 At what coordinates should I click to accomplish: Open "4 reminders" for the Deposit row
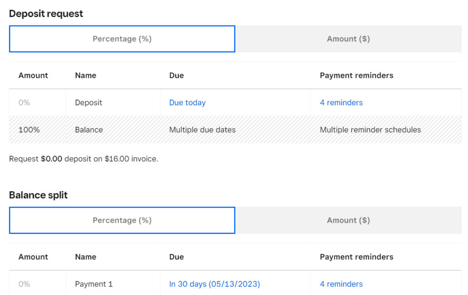(341, 102)
